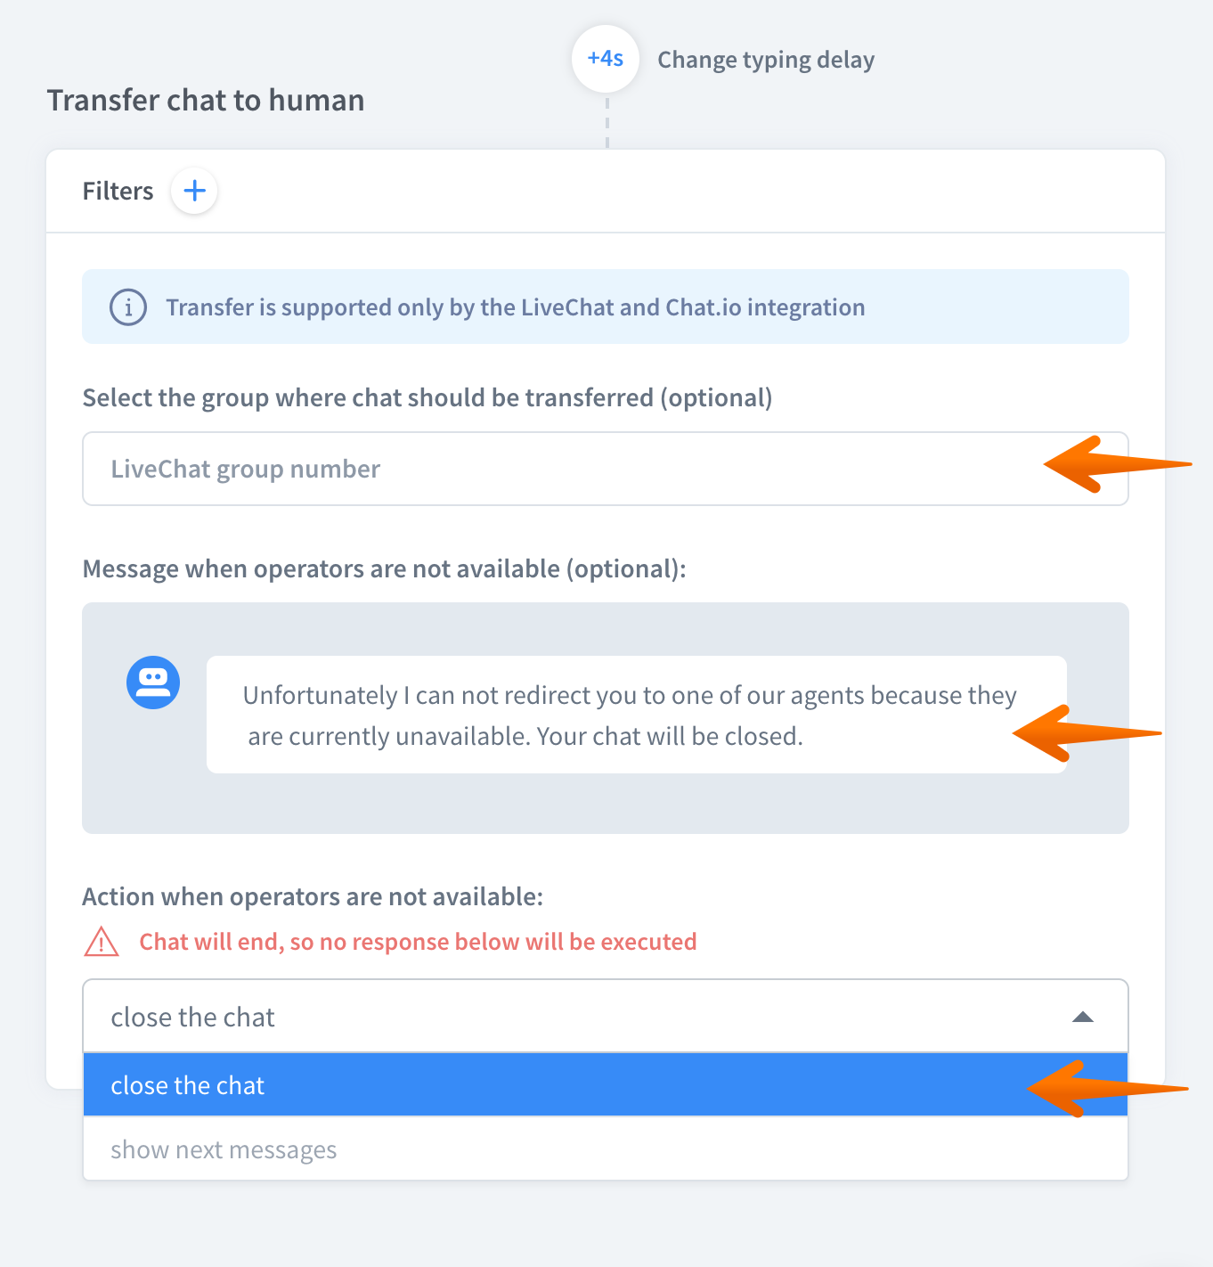
Task: Click the info circle icon in banner
Action: click(x=128, y=307)
